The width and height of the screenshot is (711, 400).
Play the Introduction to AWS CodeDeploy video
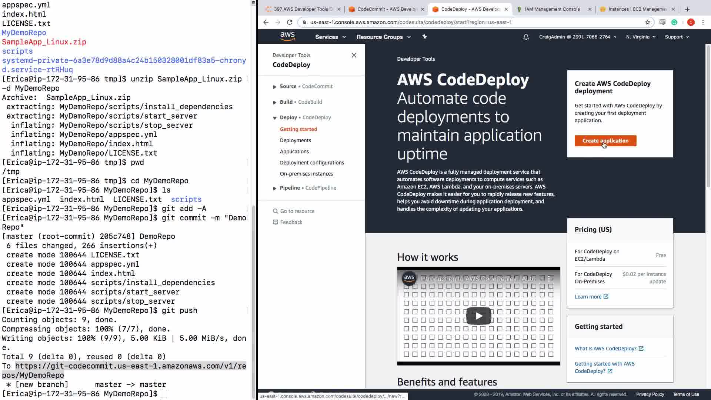478,316
